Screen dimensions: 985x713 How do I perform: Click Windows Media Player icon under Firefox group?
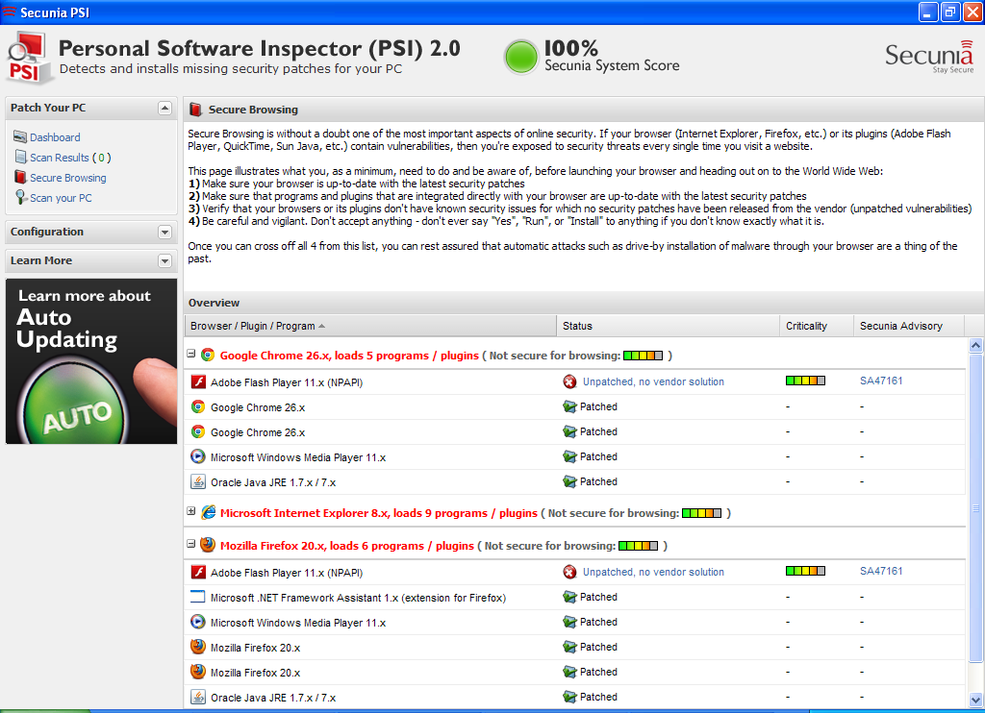(x=198, y=622)
